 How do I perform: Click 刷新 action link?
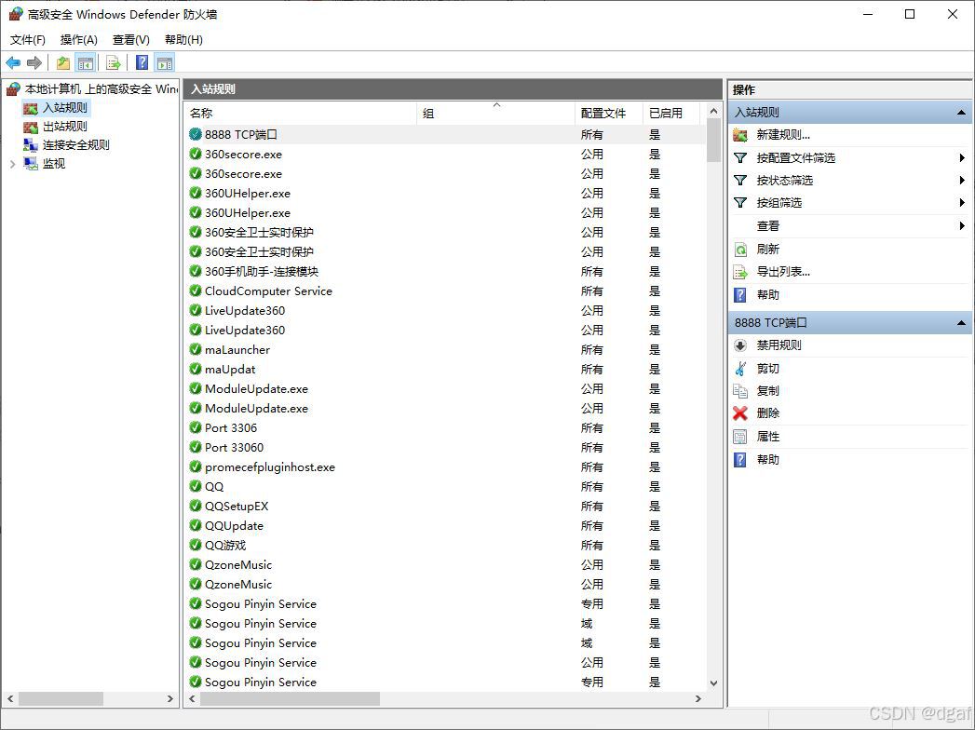[768, 250]
